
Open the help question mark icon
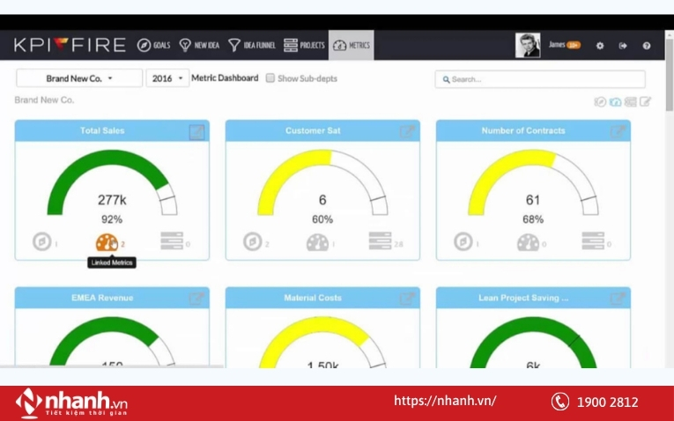pyautogui.click(x=647, y=46)
